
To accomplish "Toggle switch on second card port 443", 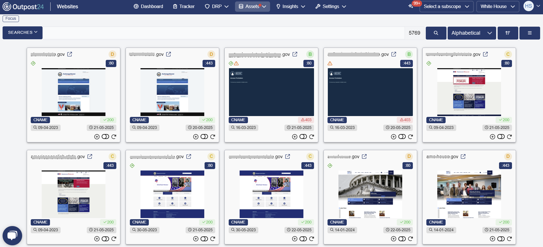I will pyautogui.click(x=204, y=137).
